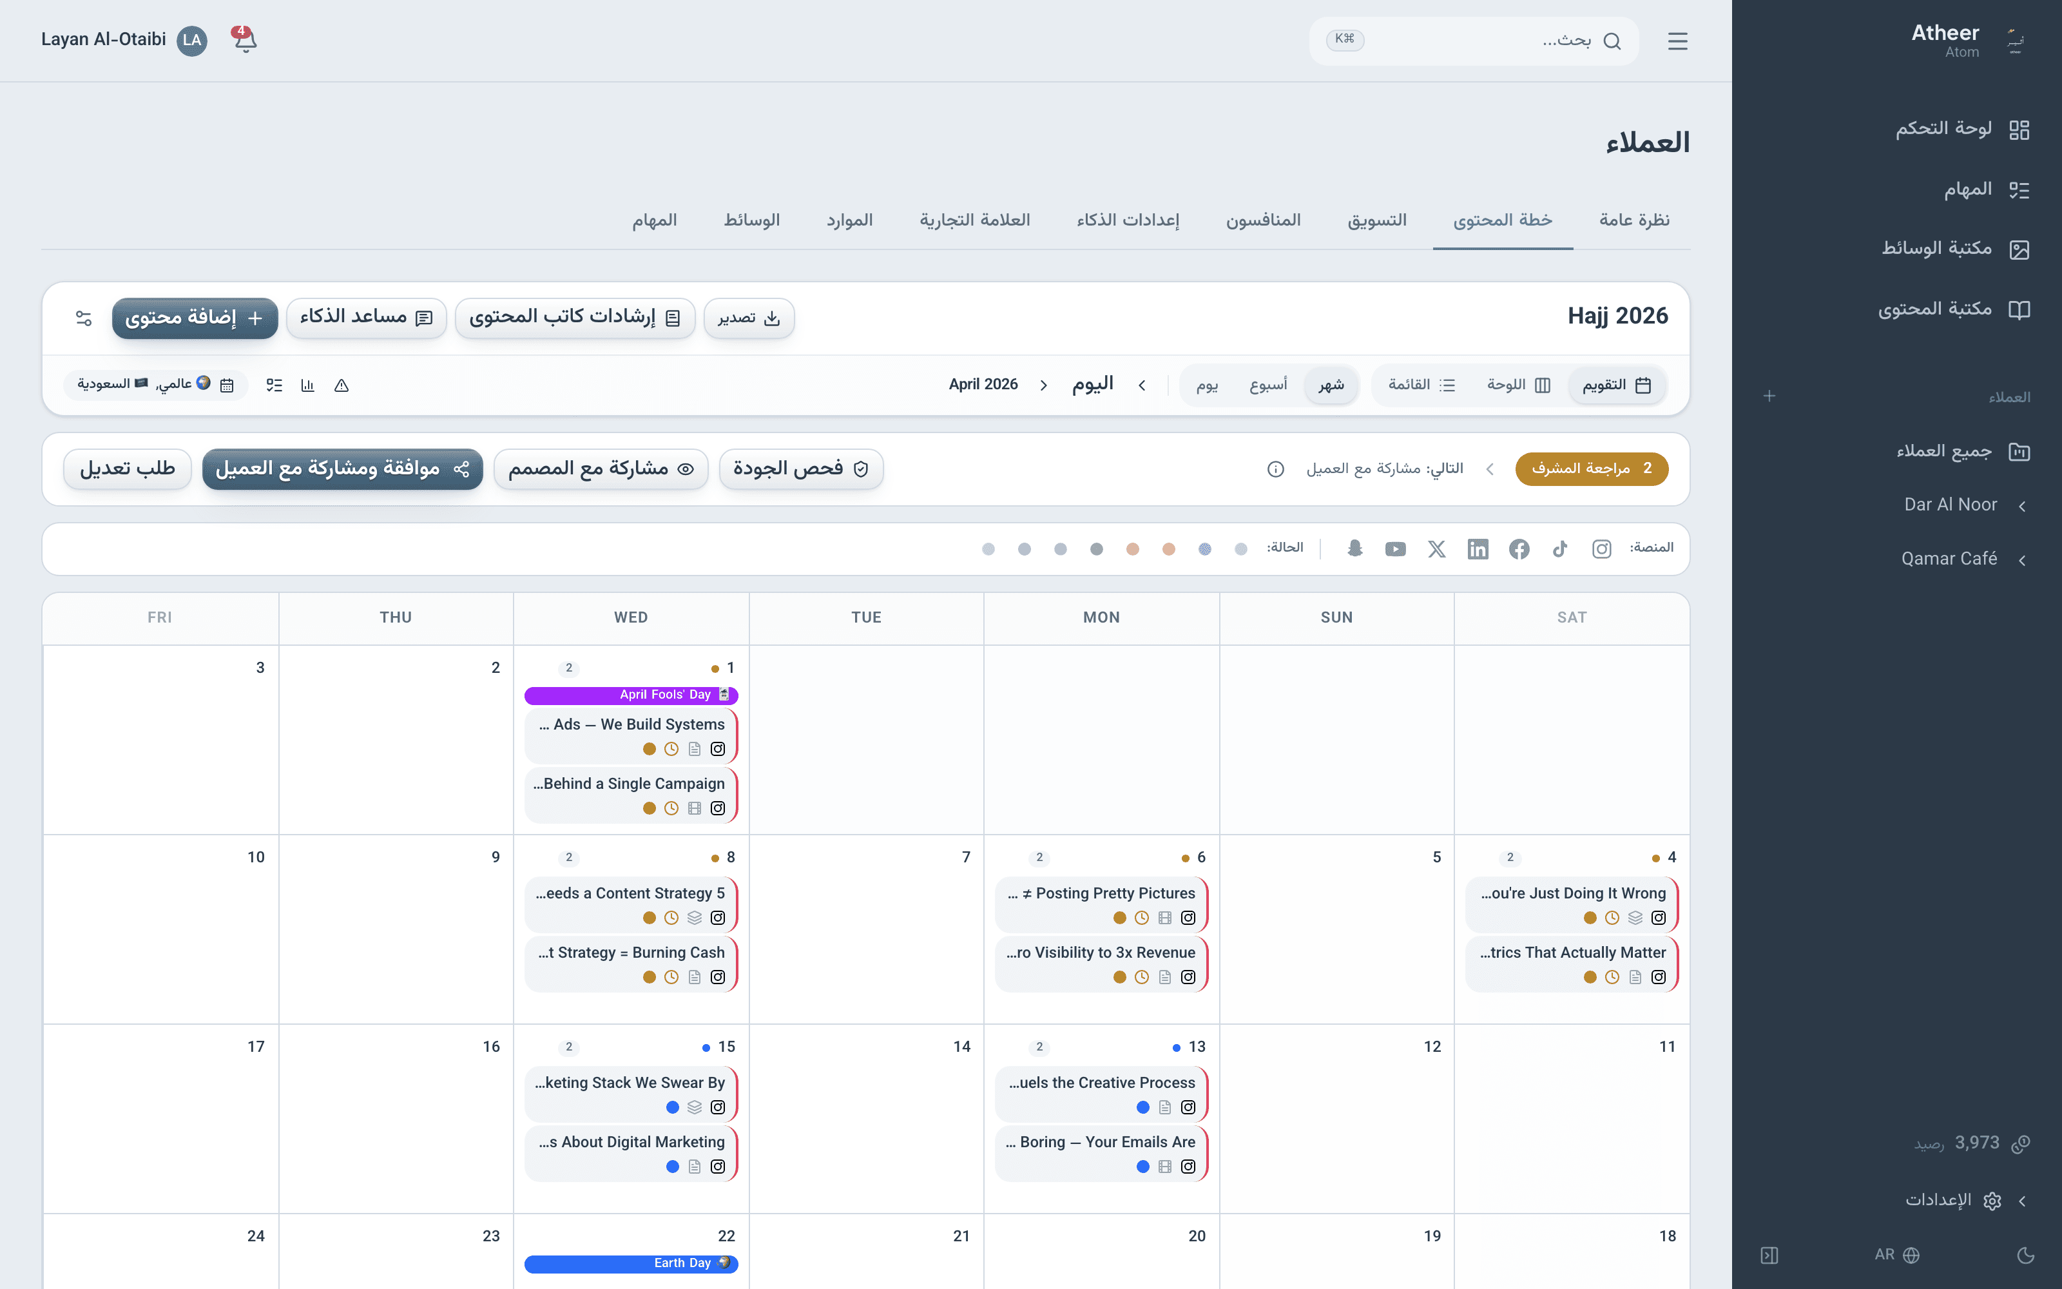Screen dimensions: 2062x1289
Task: Switch to اللوحة board view
Action: point(1518,385)
